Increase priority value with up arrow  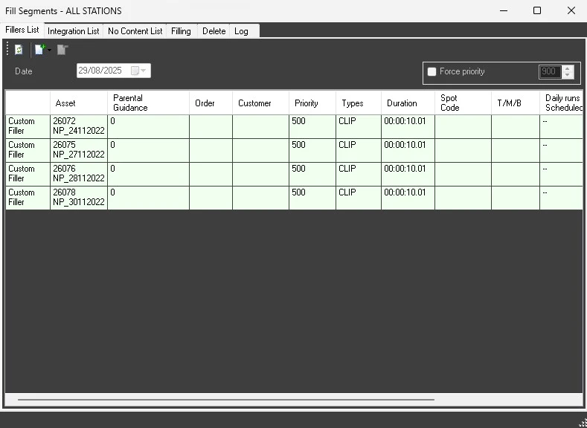click(568, 69)
